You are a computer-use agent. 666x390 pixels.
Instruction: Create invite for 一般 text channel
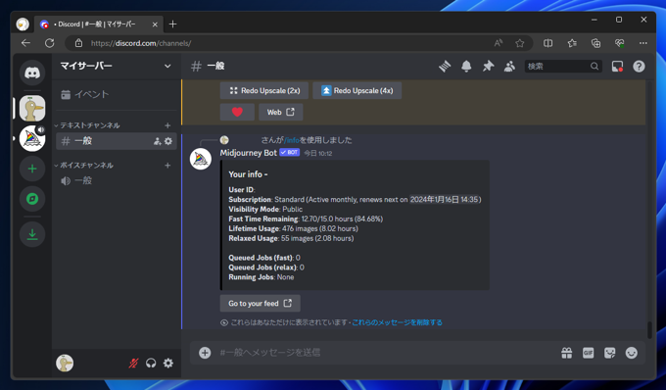pyautogui.click(x=157, y=141)
